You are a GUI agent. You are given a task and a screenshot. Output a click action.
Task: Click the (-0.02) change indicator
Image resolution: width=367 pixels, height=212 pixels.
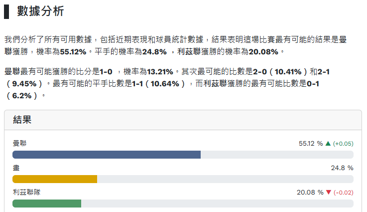pyautogui.click(x=343, y=193)
